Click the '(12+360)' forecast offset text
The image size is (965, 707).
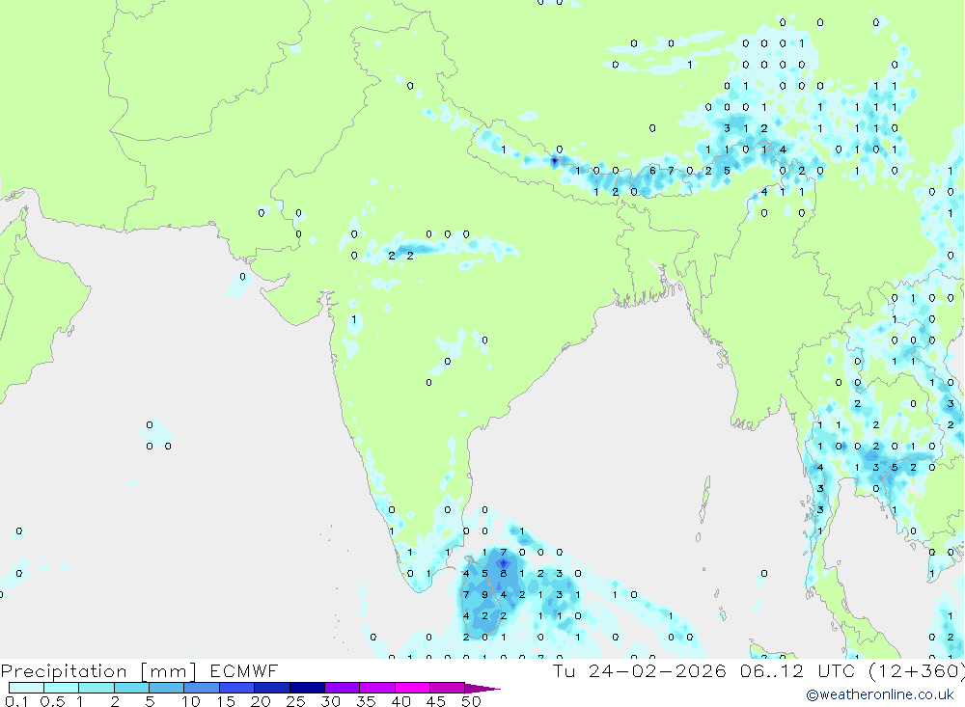pos(917,670)
